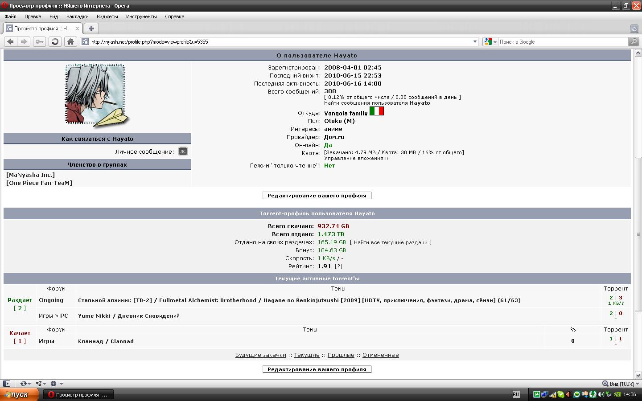Click the system clock 14:36
Image resolution: width=642 pixels, height=401 pixels.
(x=630, y=394)
